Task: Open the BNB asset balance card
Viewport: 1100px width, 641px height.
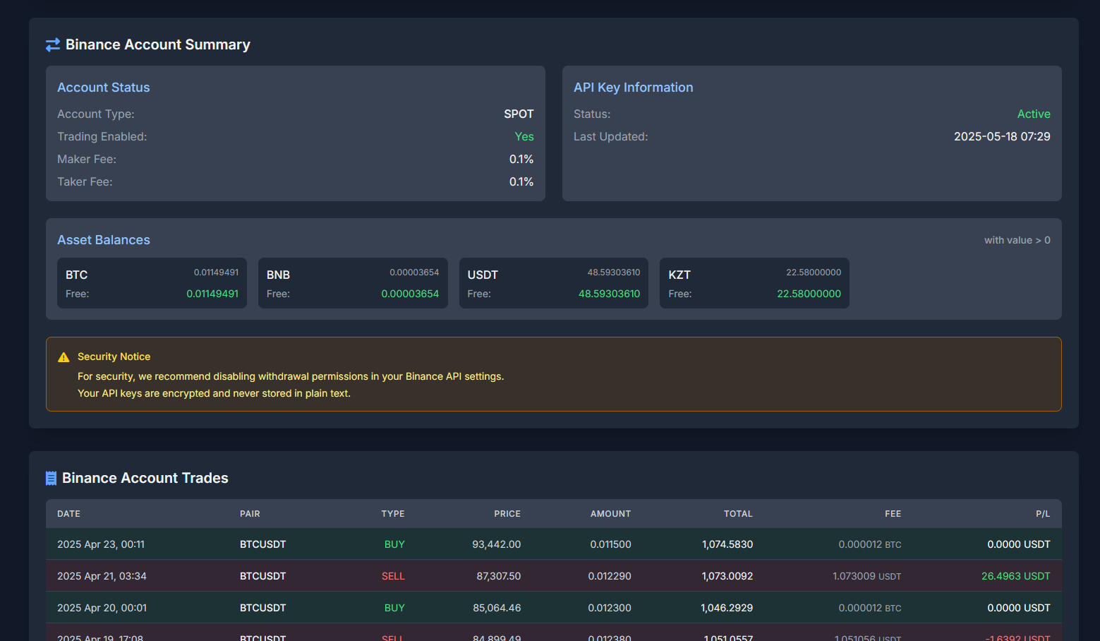Action: coord(353,283)
